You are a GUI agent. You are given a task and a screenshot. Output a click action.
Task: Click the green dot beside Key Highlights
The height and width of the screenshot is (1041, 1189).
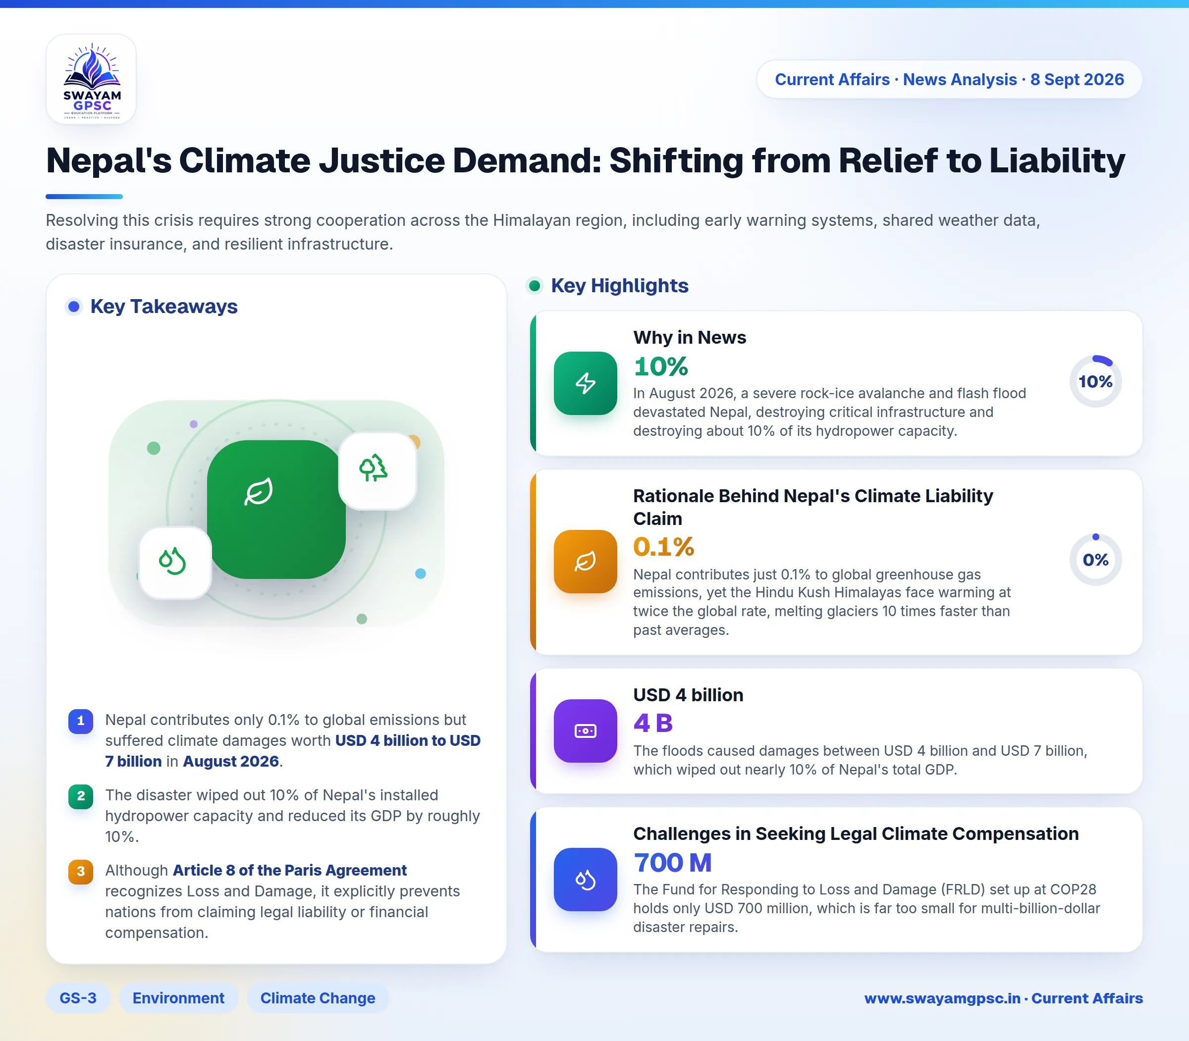pyautogui.click(x=535, y=285)
